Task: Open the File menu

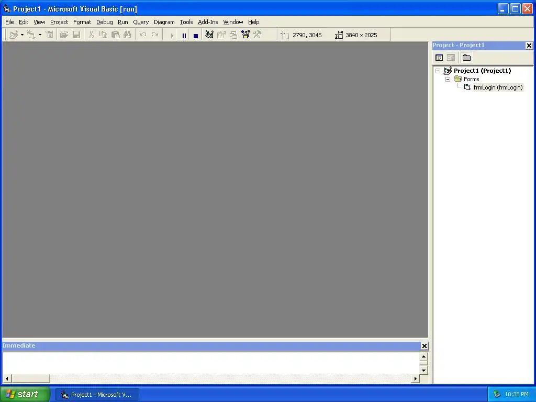Action: coord(9,22)
